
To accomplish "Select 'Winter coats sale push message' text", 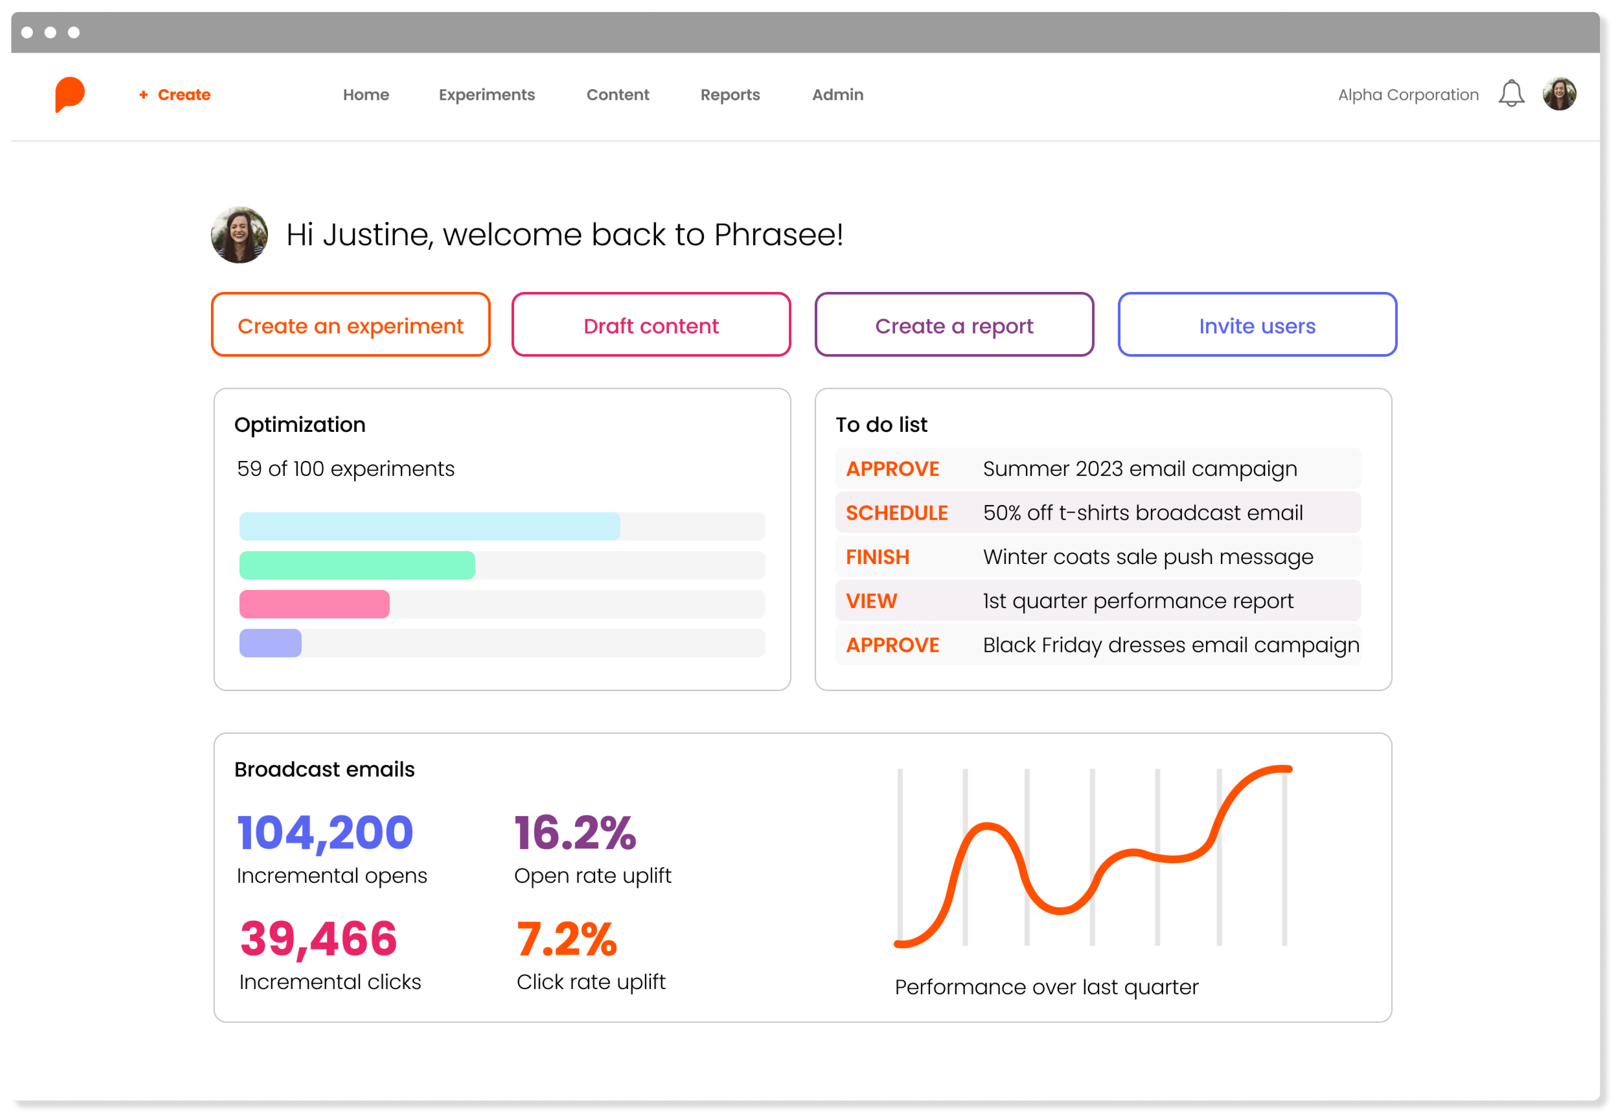I will click(x=1148, y=557).
